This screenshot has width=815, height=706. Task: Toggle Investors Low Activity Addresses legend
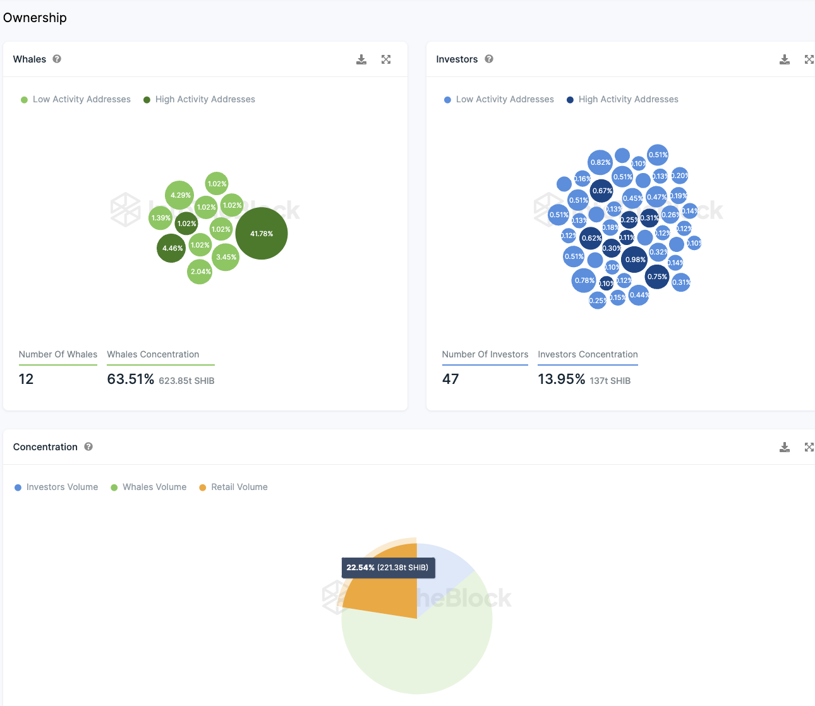[x=499, y=99]
